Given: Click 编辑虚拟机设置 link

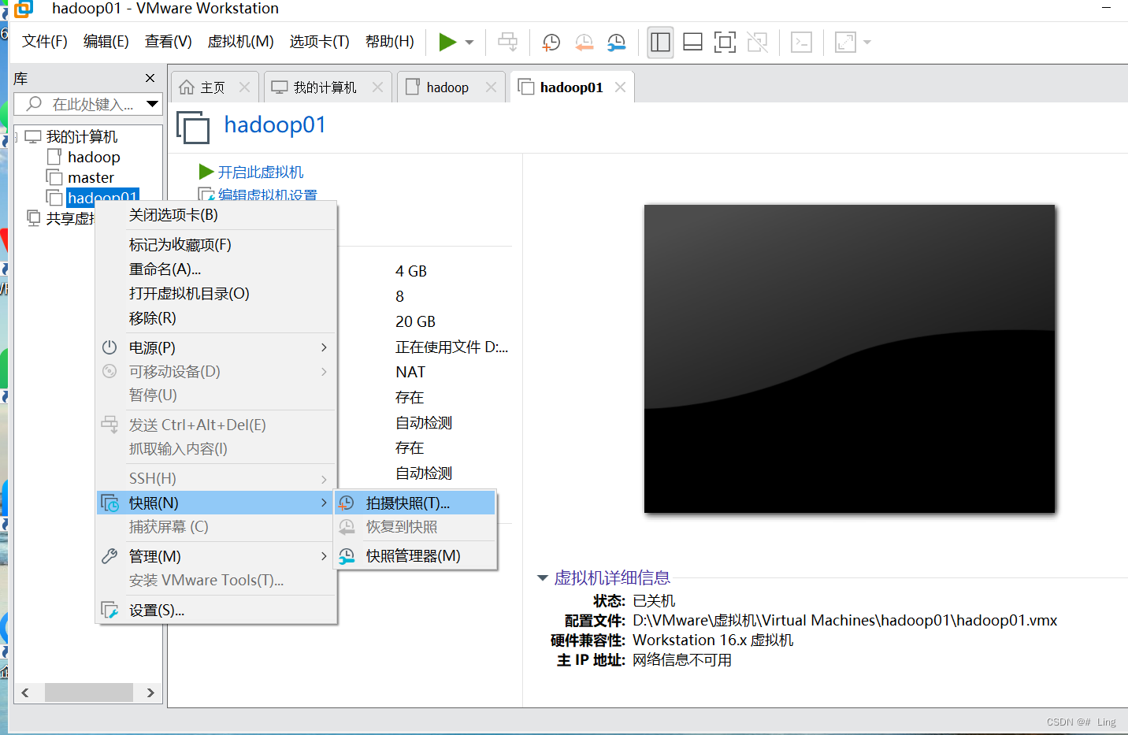Looking at the screenshot, I should (x=268, y=195).
